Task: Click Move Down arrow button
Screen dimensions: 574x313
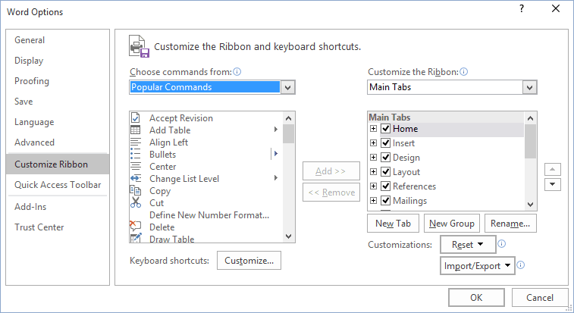Action: (553, 184)
